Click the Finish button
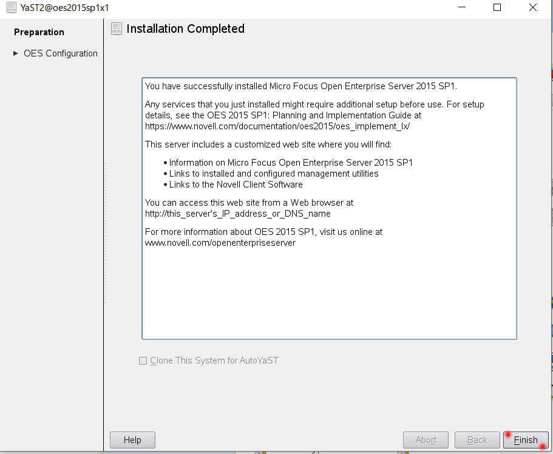 coord(526,440)
